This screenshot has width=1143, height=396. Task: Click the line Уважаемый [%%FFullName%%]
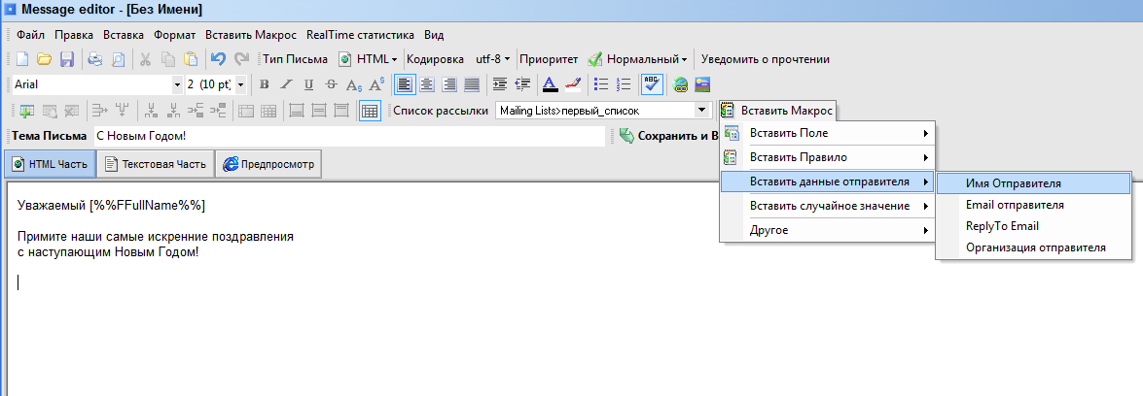(111, 206)
